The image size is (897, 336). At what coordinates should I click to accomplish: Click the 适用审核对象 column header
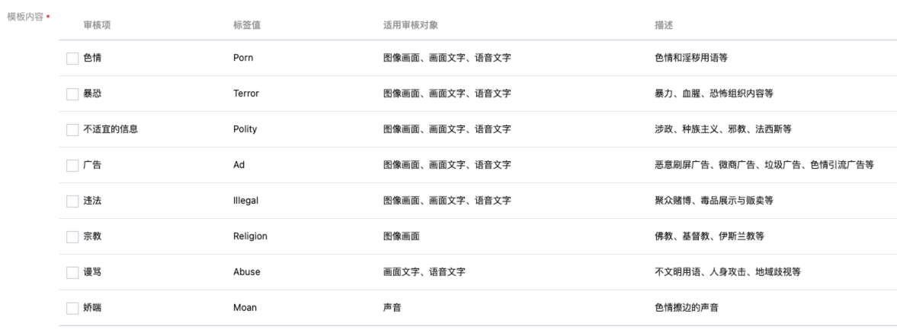click(x=411, y=26)
